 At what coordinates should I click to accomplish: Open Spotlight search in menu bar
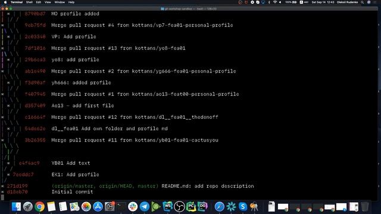(x=363, y=2)
